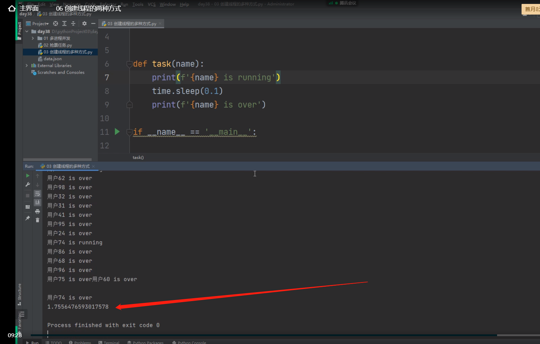Click the up arrow in Run console toolbar

coord(38,176)
